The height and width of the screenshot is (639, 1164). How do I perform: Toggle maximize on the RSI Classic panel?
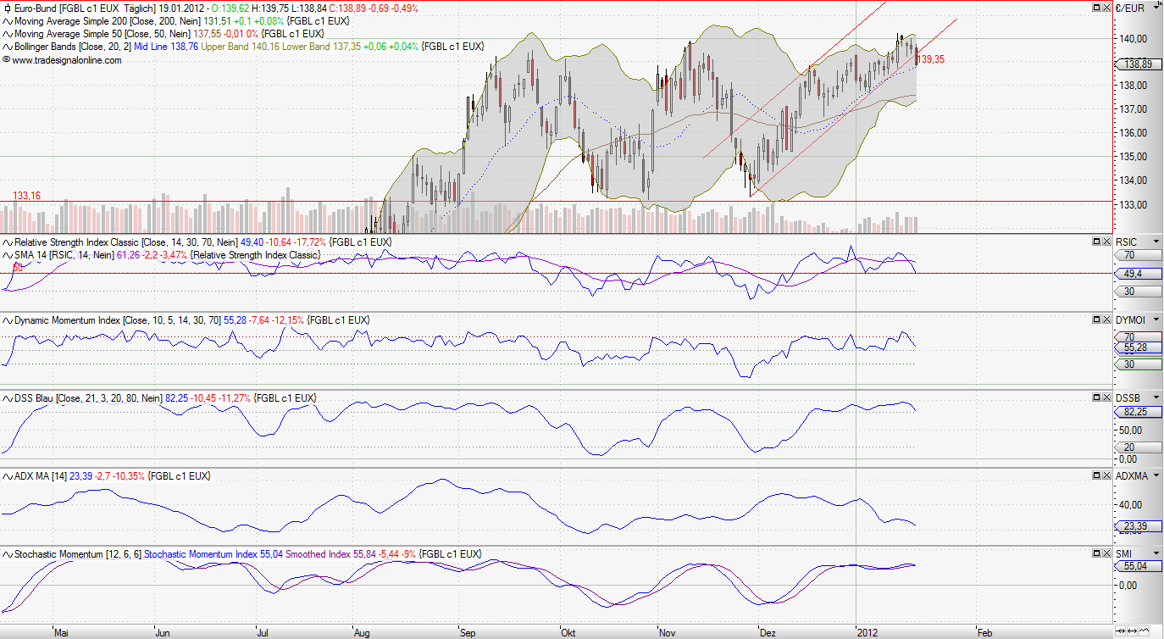1096,242
